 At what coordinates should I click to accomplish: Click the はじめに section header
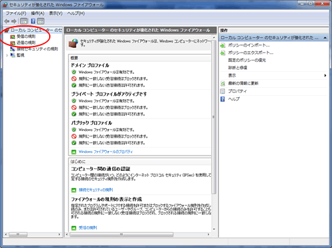pyautogui.click(x=78, y=162)
